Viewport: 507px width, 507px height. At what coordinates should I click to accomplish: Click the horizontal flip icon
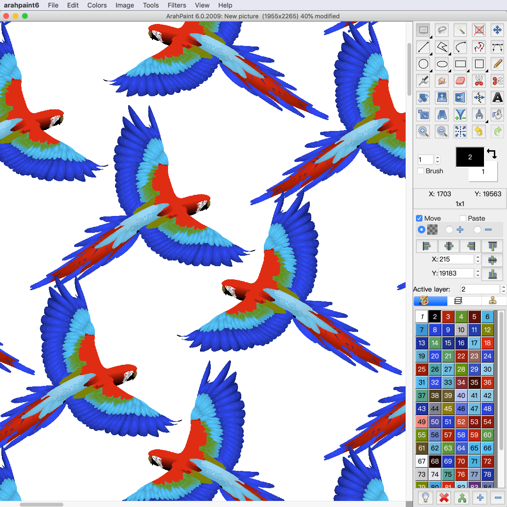click(x=461, y=97)
